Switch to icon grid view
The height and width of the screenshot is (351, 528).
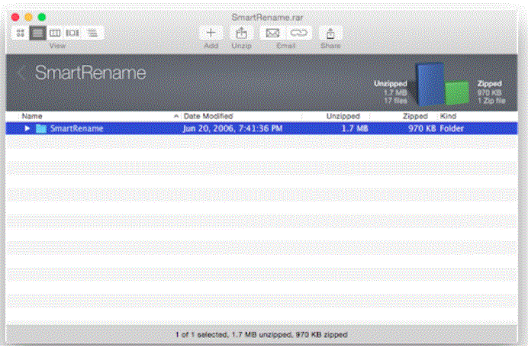pyautogui.click(x=21, y=33)
